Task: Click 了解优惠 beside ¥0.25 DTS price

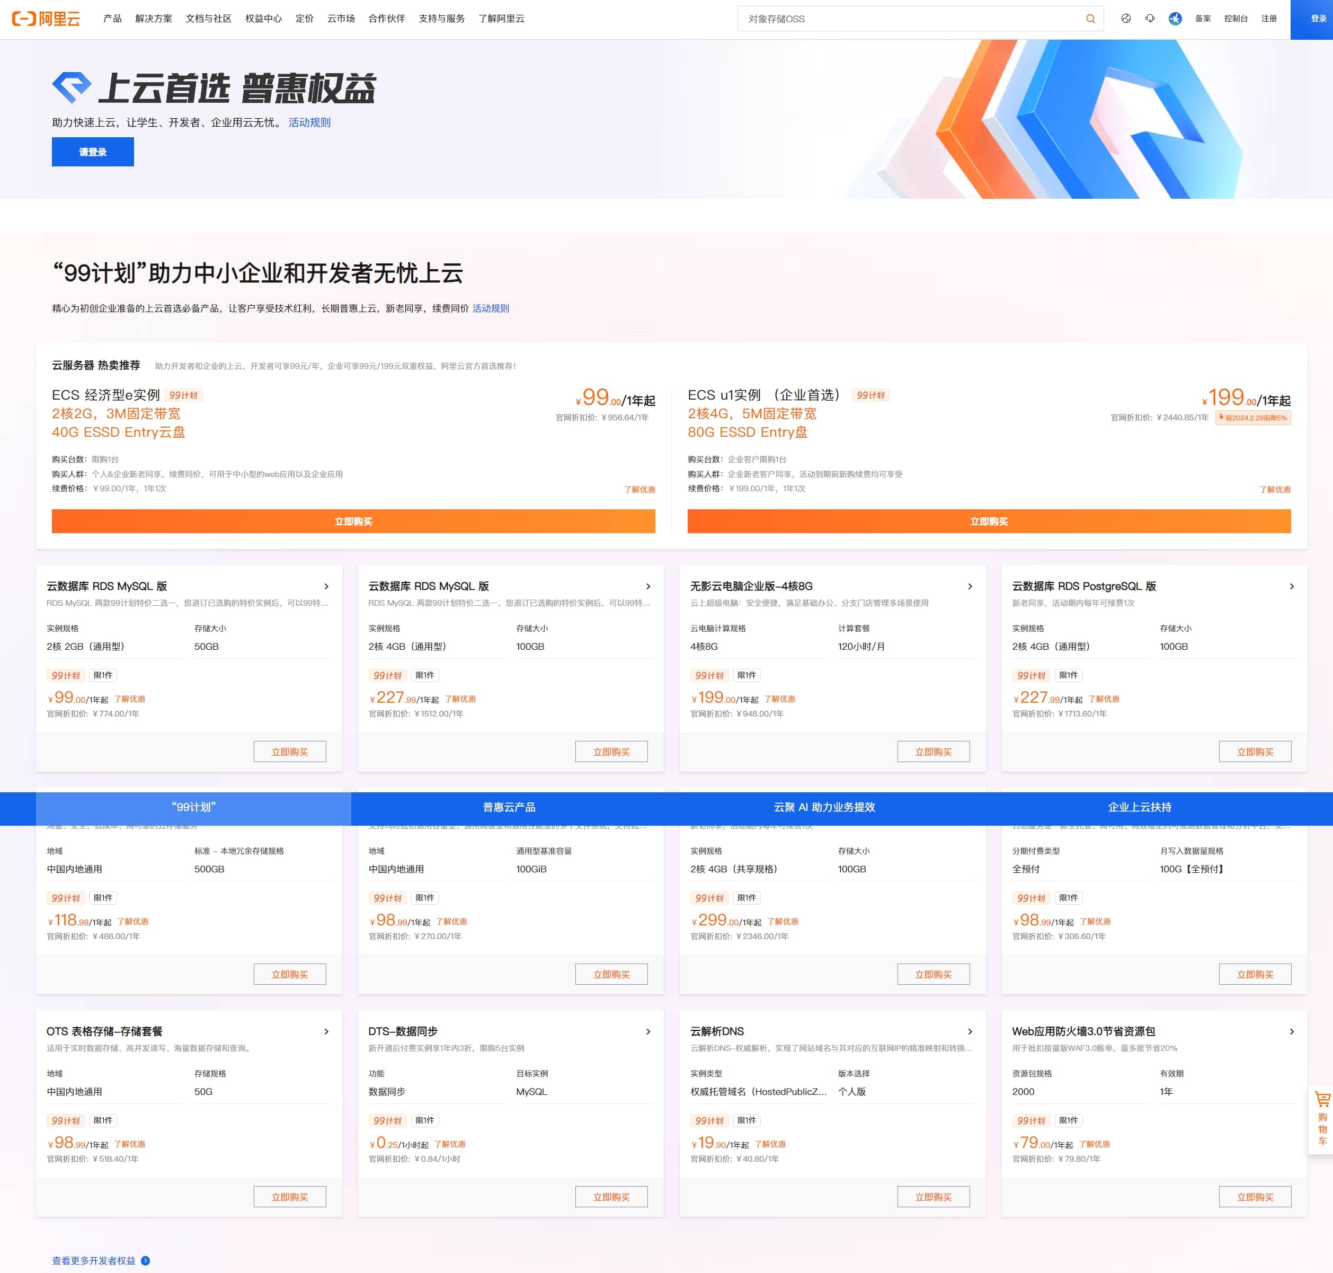Action: coord(450,1144)
